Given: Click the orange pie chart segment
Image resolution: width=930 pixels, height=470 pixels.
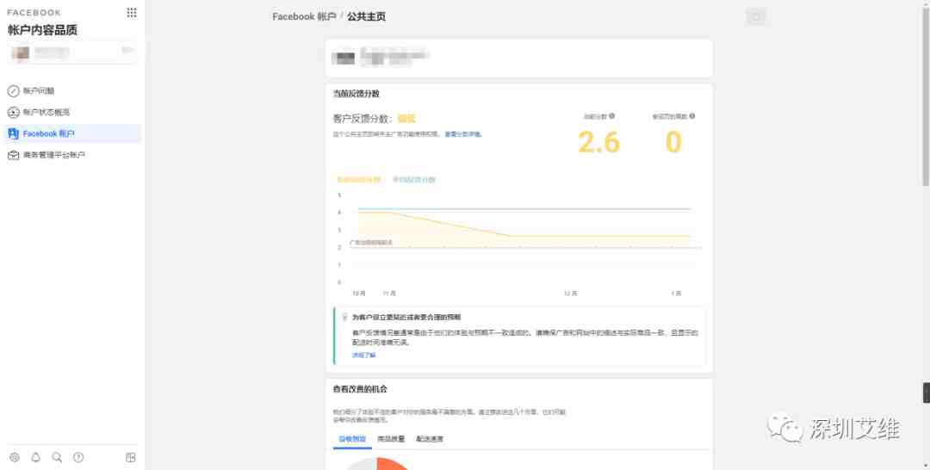Looking at the screenshot, I should click(x=393, y=463).
